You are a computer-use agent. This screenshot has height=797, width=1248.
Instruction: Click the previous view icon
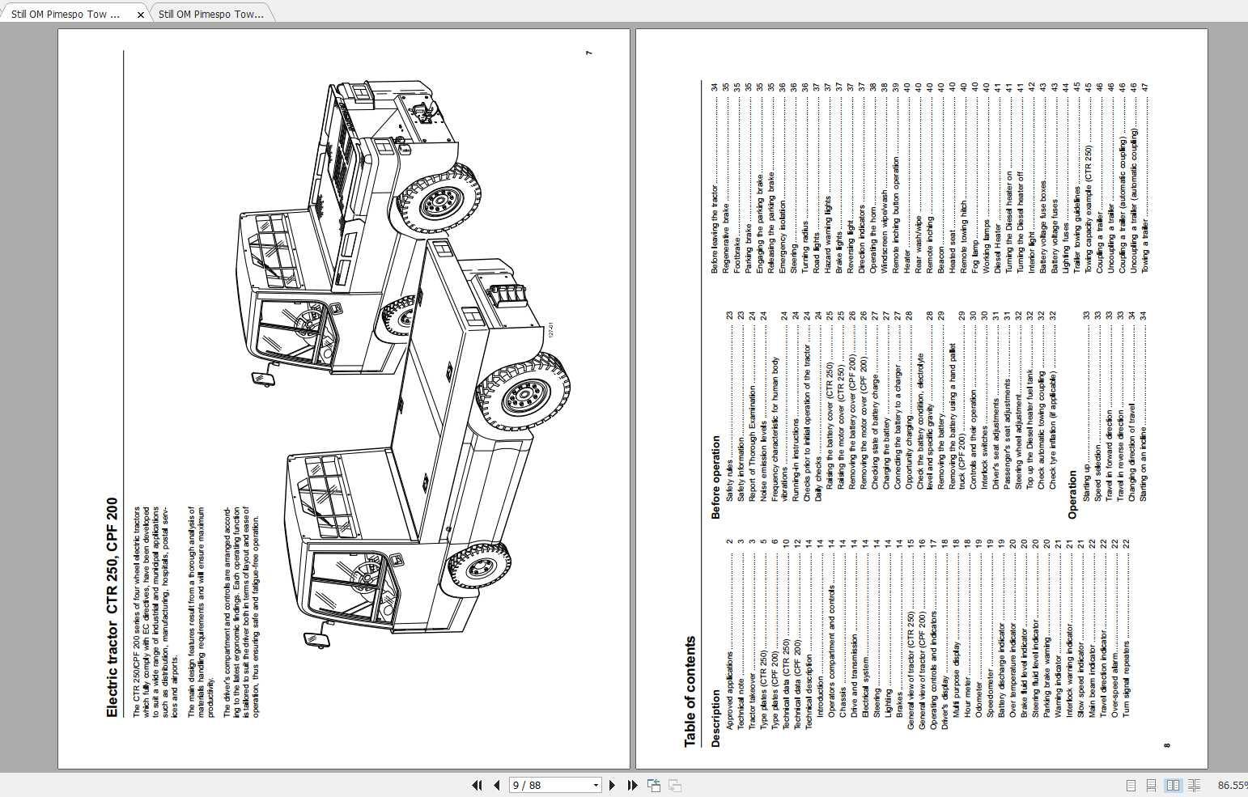(653, 785)
